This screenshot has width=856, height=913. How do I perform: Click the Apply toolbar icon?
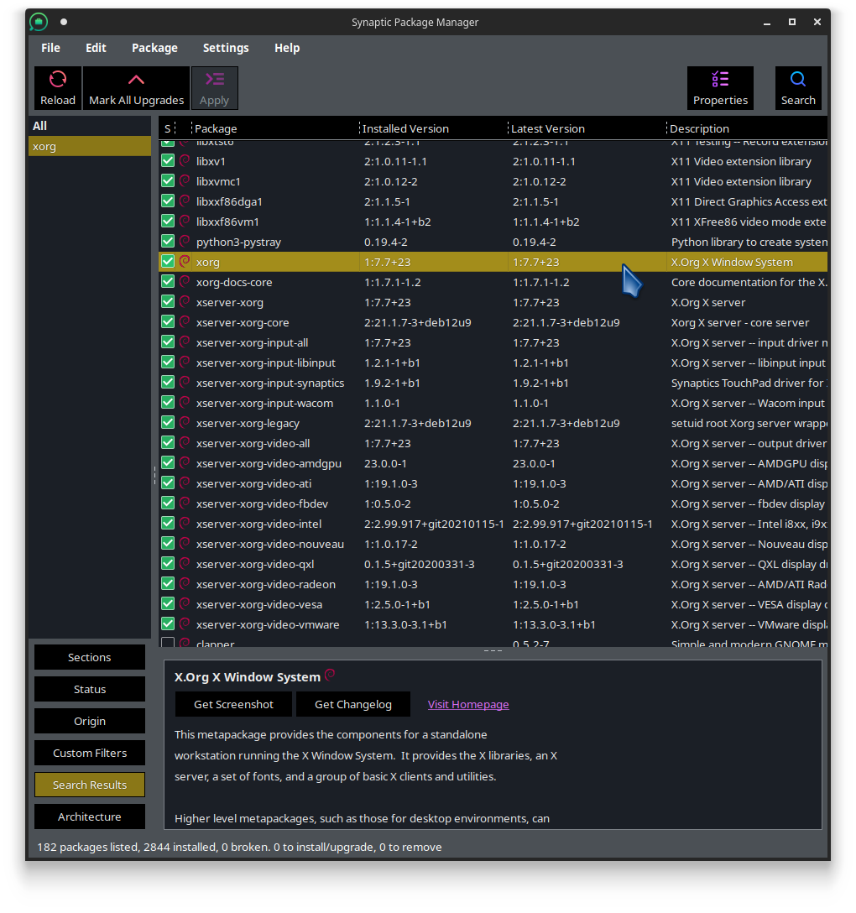click(x=214, y=79)
